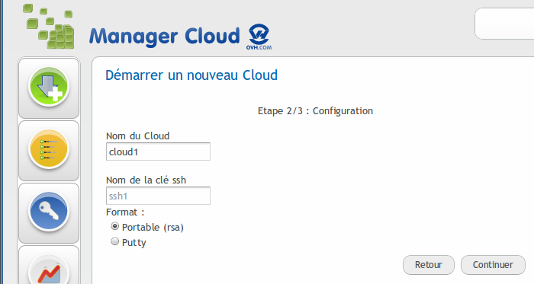
Task: Open the yellow cloud list icon
Action: pyautogui.click(x=49, y=149)
